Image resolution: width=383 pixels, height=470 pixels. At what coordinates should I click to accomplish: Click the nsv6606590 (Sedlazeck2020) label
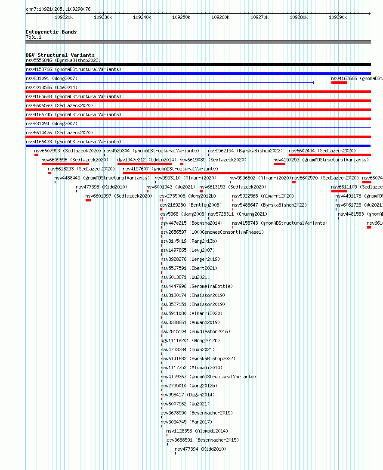pyautogui.click(x=59, y=105)
